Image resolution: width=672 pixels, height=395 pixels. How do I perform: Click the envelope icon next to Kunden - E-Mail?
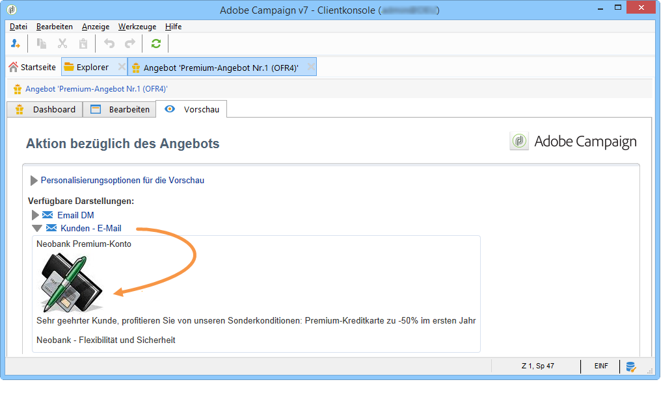click(x=51, y=228)
